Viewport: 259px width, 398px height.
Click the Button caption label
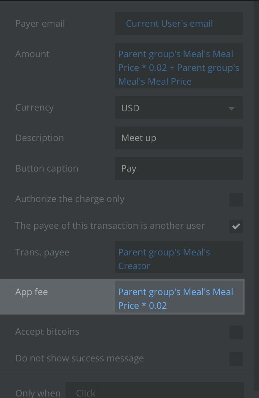point(46,169)
